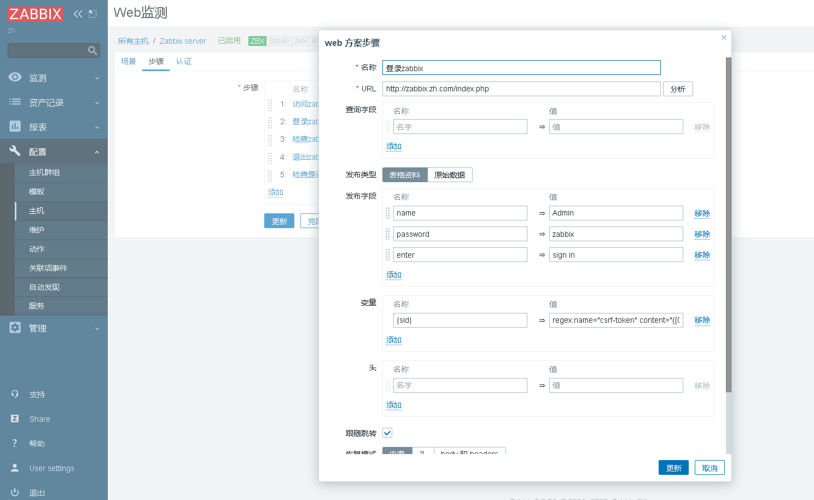The width and height of the screenshot is (814, 500).
Task: Click the Share Z icon
Action: click(15, 418)
